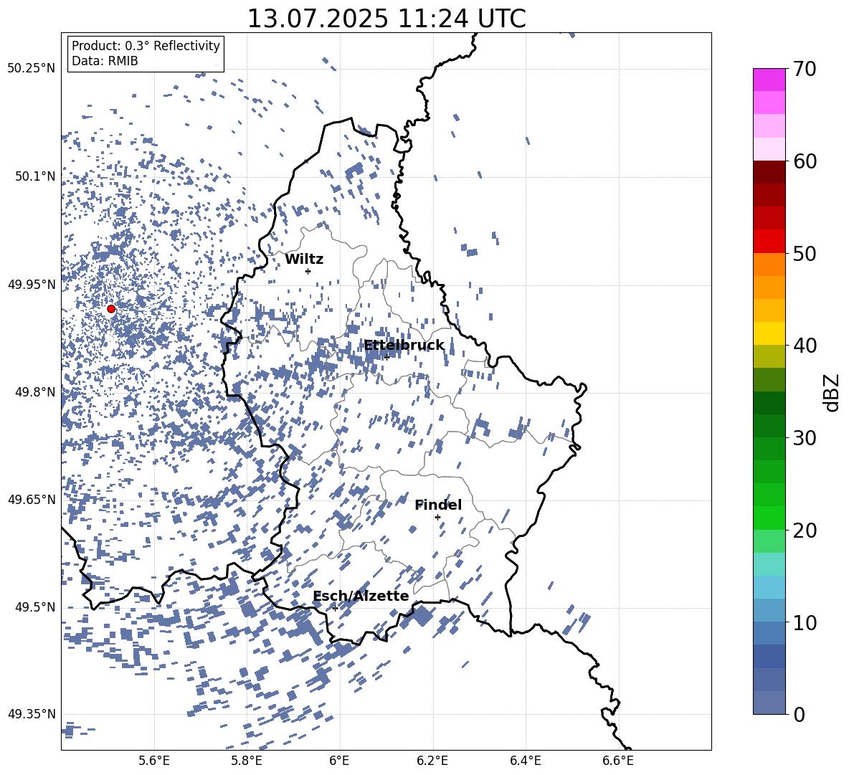This screenshot has width=849, height=775.
Task: Click the colorbar tick label 10
Action: pyautogui.click(x=805, y=622)
